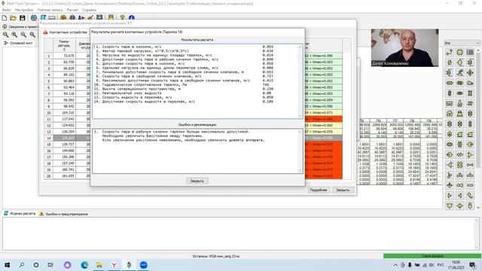Create a new file from the toolbar

coord(5,18)
